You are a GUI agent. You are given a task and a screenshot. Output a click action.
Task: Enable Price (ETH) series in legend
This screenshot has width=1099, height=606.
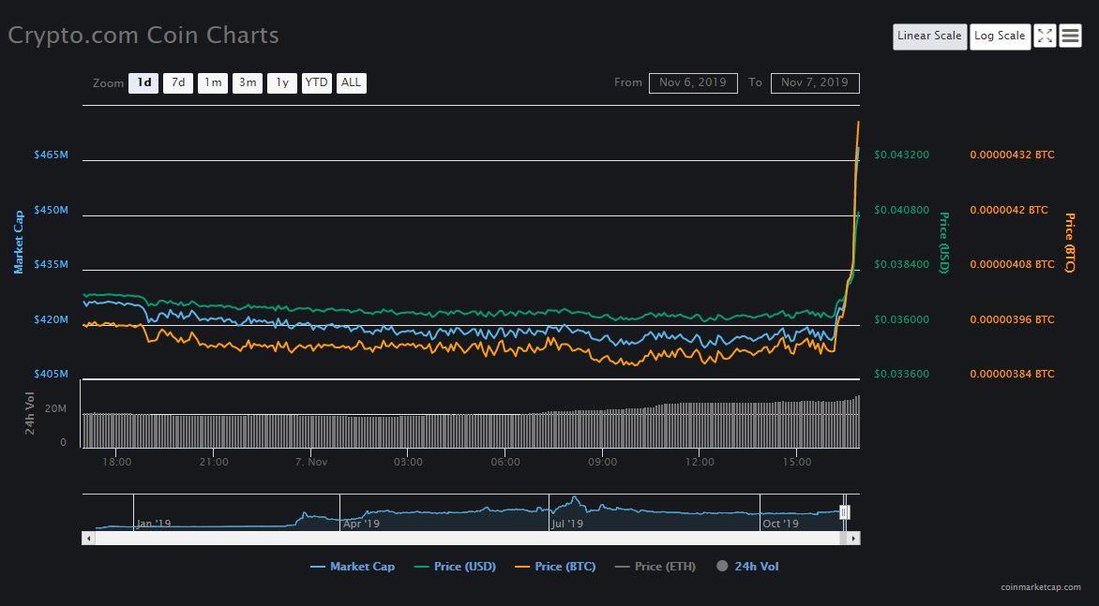click(655, 567)
